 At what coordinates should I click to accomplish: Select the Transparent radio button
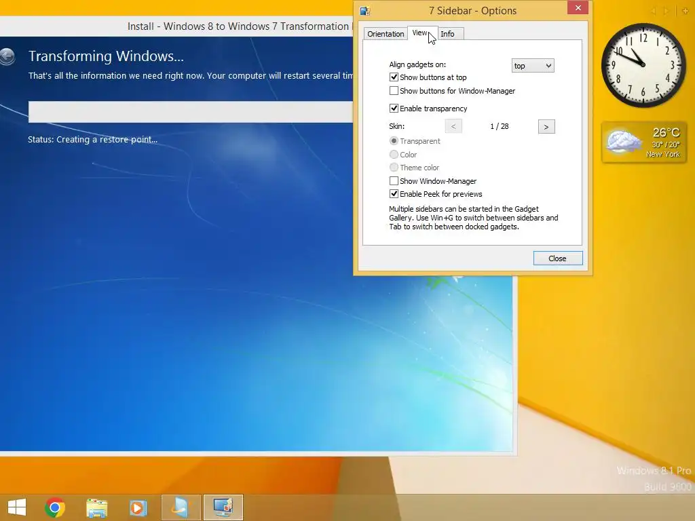point(394,141)
